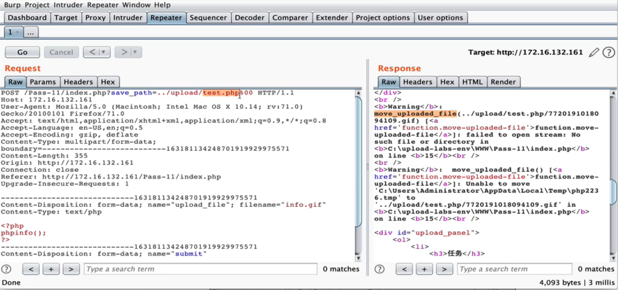
Task: Click next match button in Response search
Action: pos(444,269)
